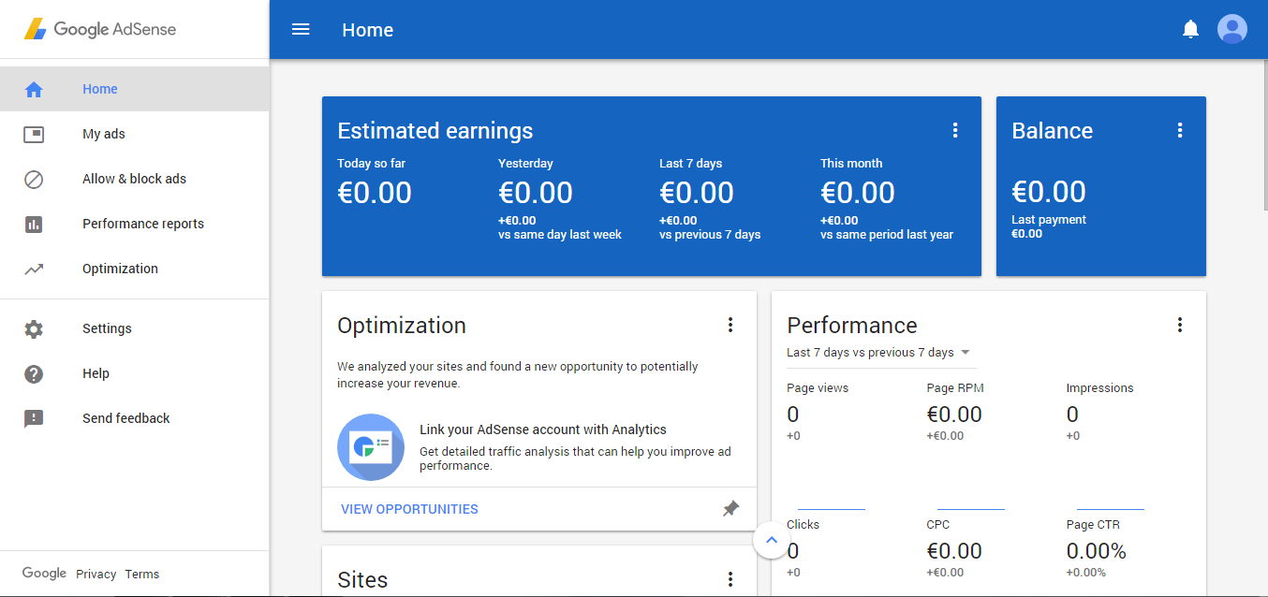Click the Home title in top bar

368,30
